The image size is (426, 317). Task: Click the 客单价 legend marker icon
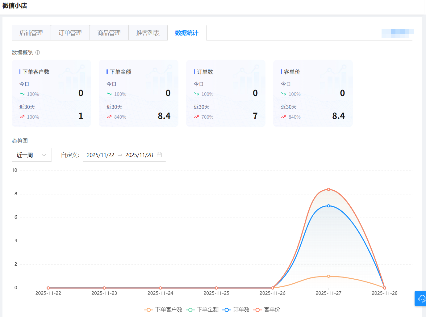click(257, 310)
